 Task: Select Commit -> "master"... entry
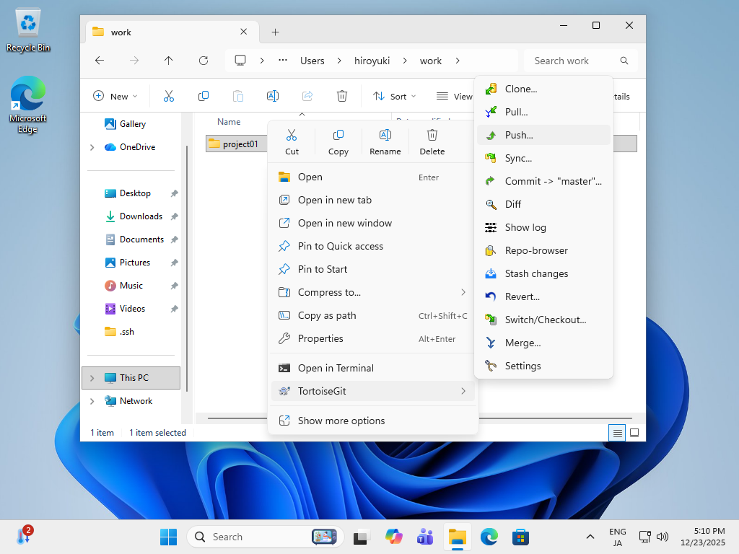(x=553, y=181)
